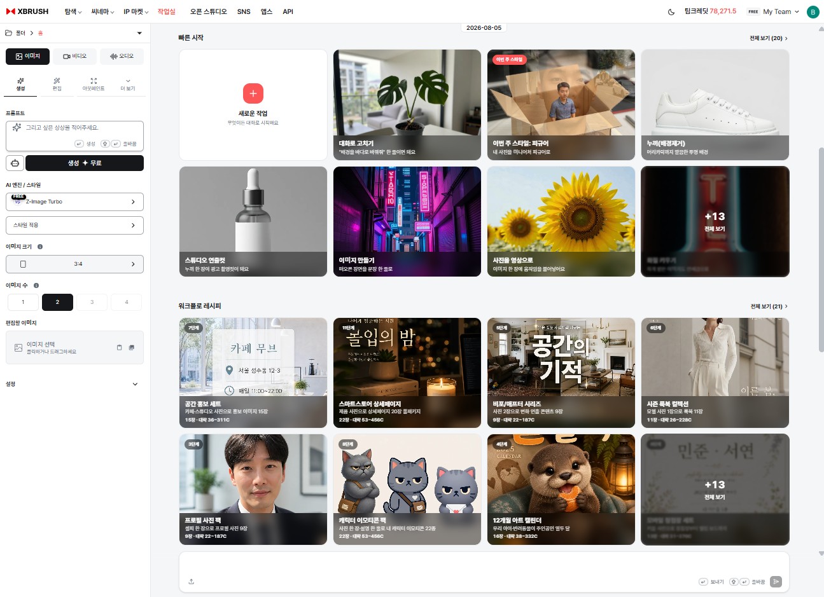Click the send arrow button
Image resolution: width=824 pixels, height=597 pixels.
click(x=776, y=581)
